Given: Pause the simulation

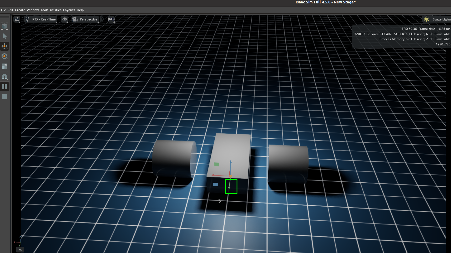Looking at the screenshot, I should [x=4, y=87].
